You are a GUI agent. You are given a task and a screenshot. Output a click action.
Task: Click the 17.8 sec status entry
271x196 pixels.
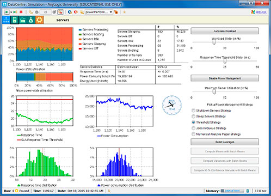tap(261, 191)
